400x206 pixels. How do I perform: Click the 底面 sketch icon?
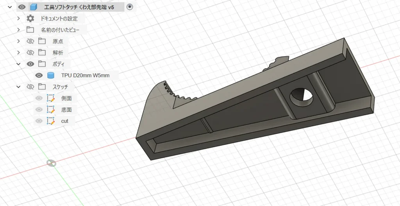coord(50,109)
